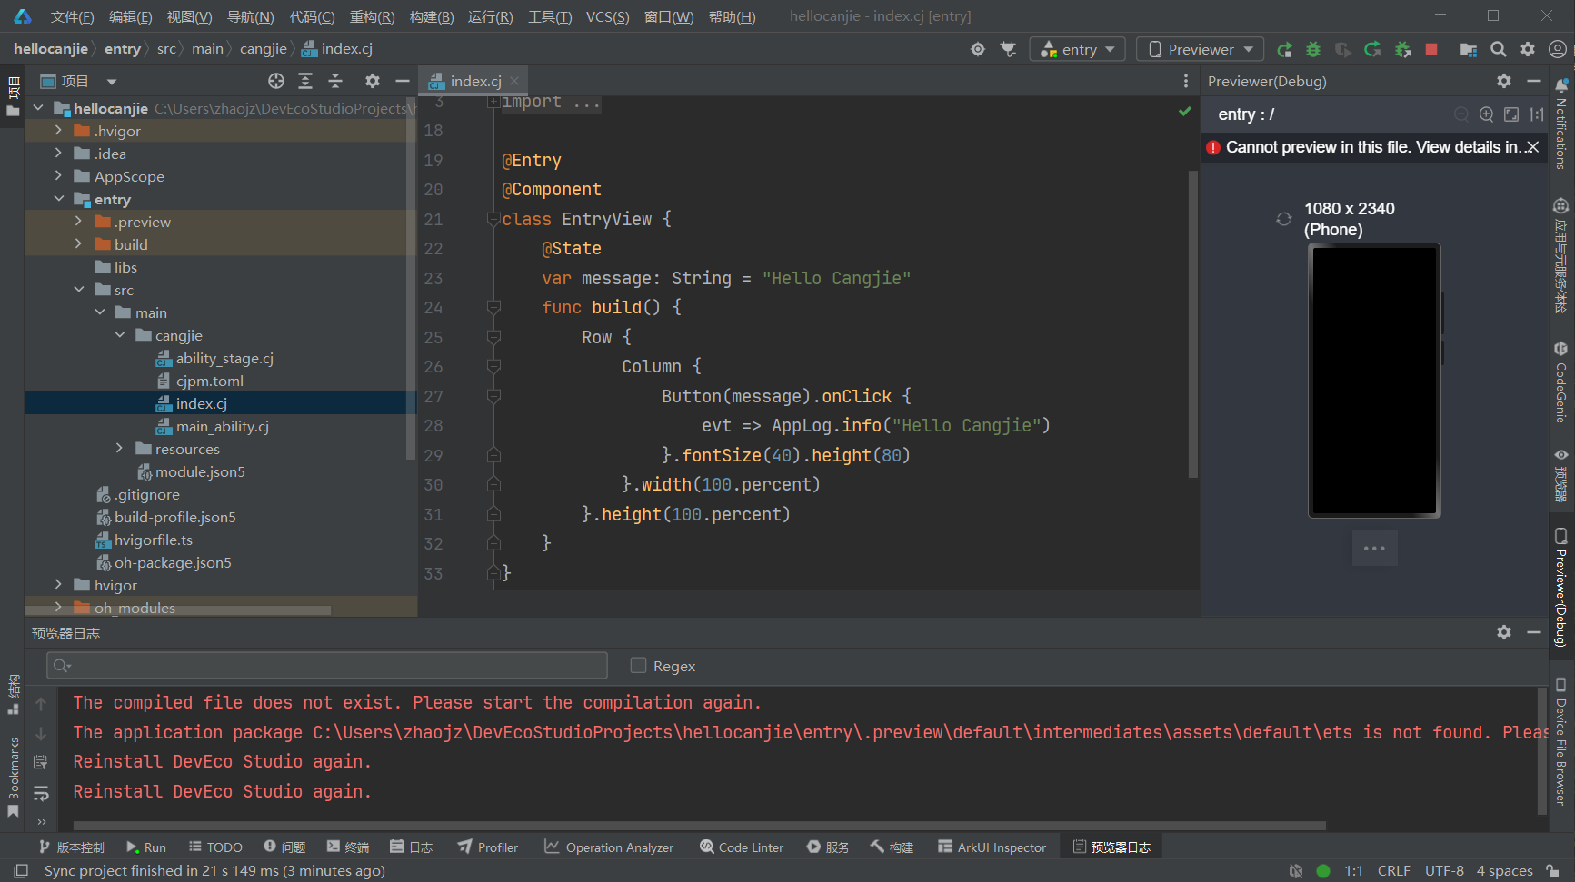Click CRLF line separator in status bar
The height and width of the screenshot is (882, 1575).
pyautogui.click(x=1393, y=870)
